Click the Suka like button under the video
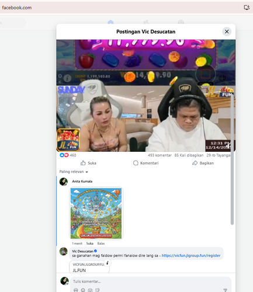This screenshot has height=292, width=253. (88, 163)
